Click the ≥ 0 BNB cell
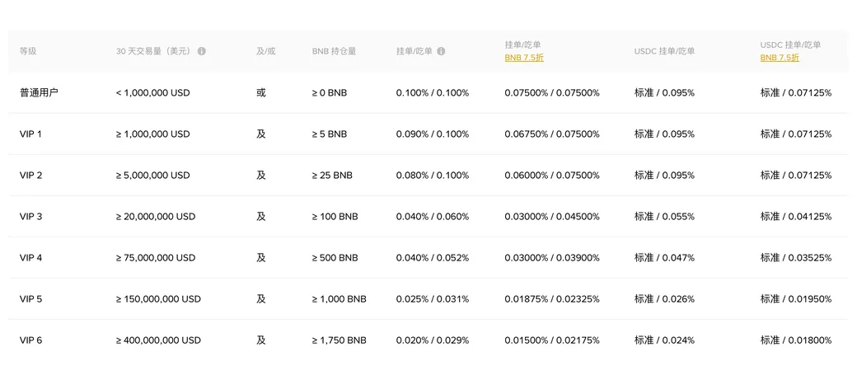This screenshot has height=375, width=857. click(330, 93)
